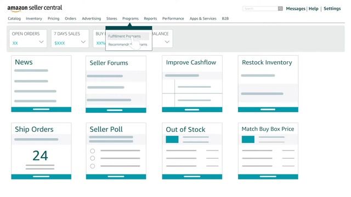
Task: Click the Improve Cashflow card bottom button
Action: pos(192,109)
